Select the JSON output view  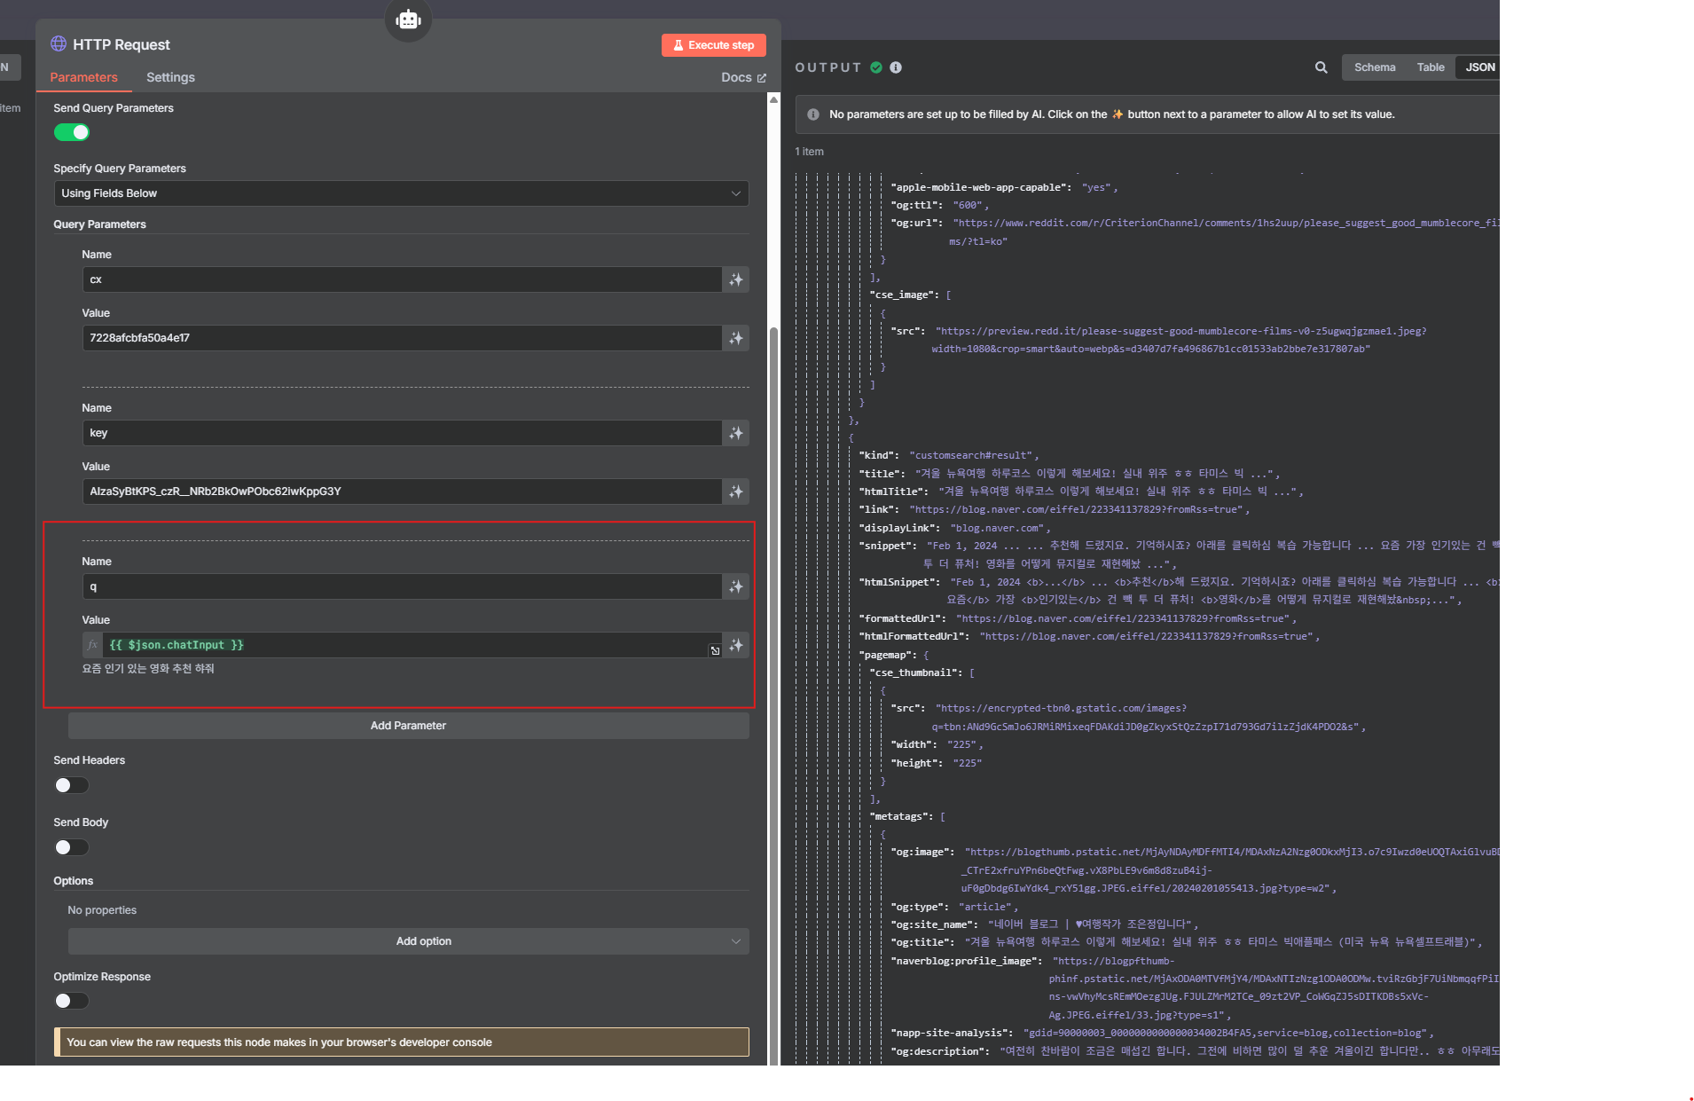(x=1479, y=67)
